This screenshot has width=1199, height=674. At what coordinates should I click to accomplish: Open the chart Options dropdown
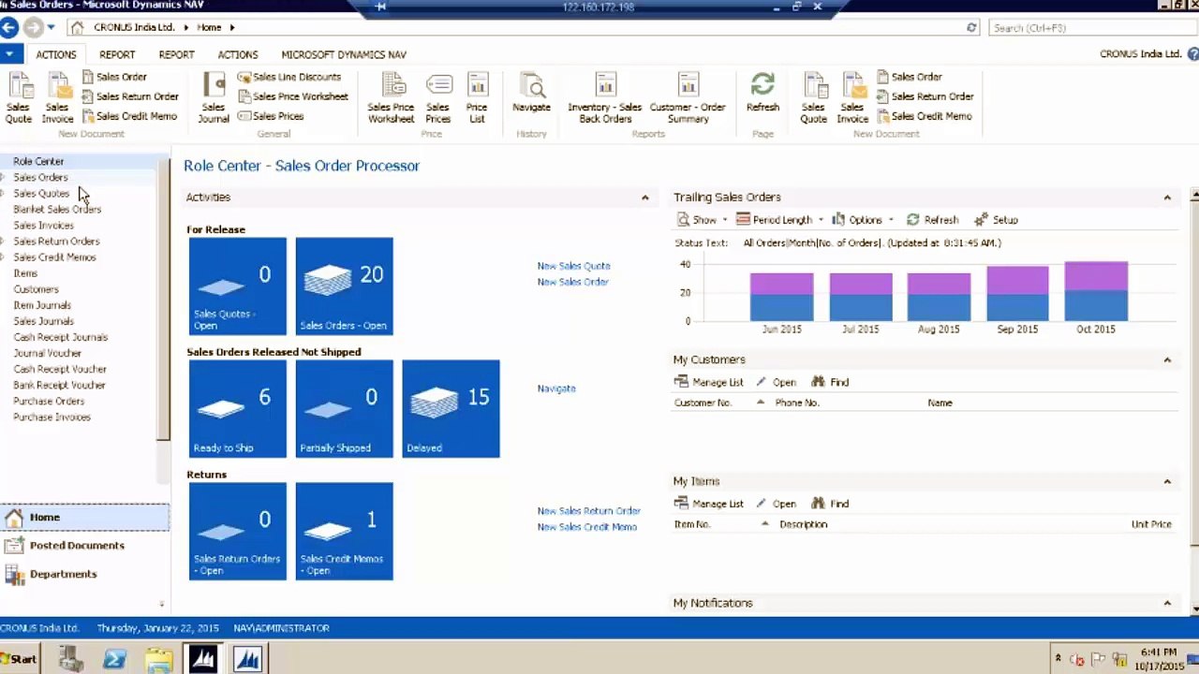(863, 220)
